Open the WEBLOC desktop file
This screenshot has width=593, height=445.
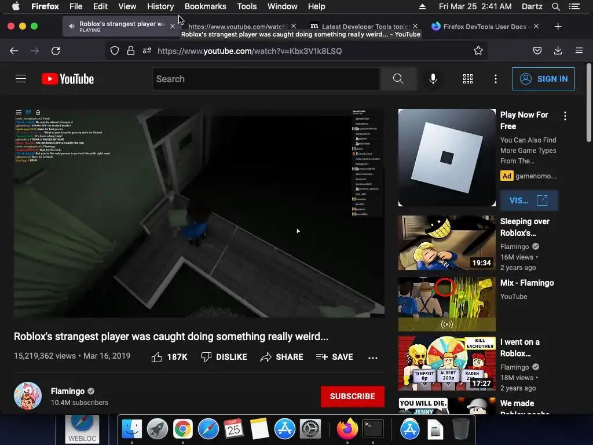coord(82,429)
